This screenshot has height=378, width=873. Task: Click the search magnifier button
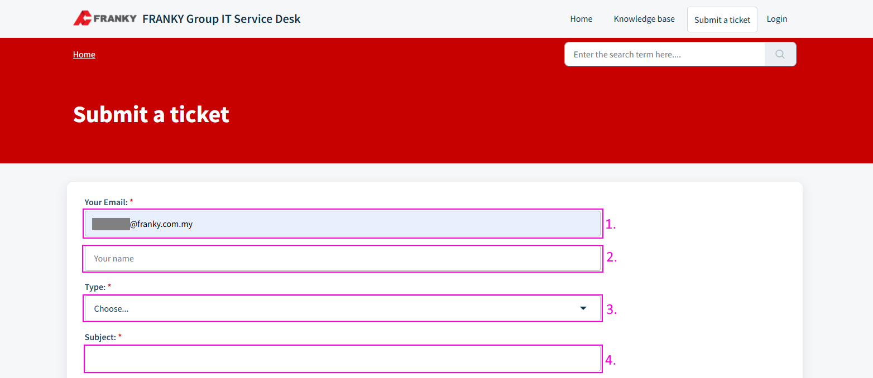click(x=780, y=54)
